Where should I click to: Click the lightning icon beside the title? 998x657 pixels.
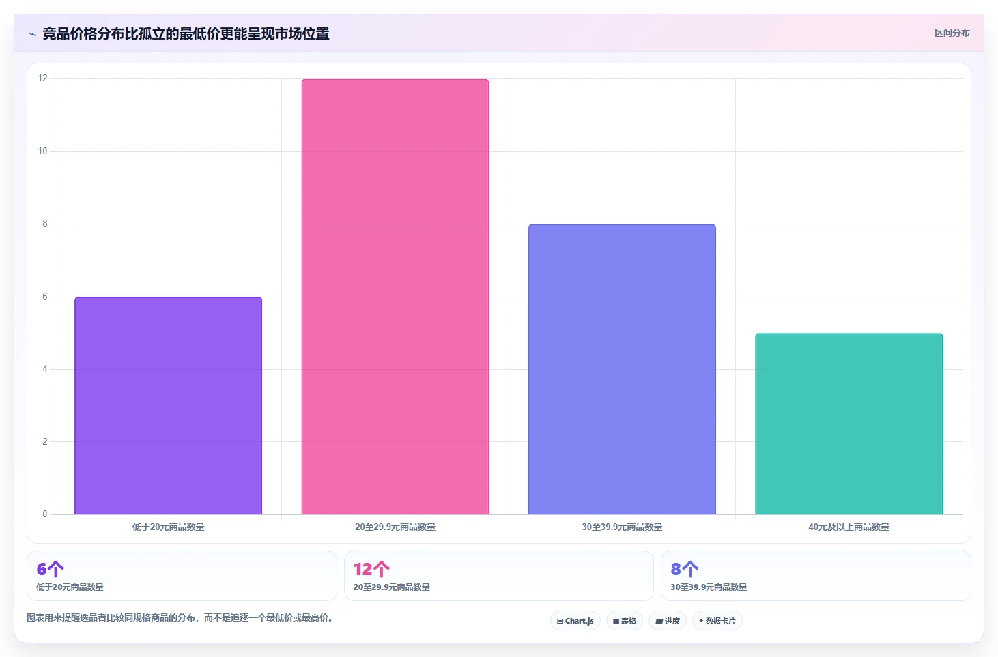coord(32,34)
